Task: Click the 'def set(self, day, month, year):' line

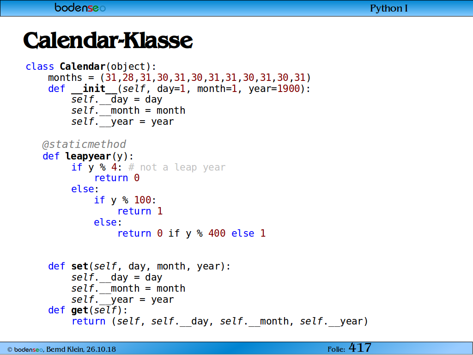Action: coord(139,266)
